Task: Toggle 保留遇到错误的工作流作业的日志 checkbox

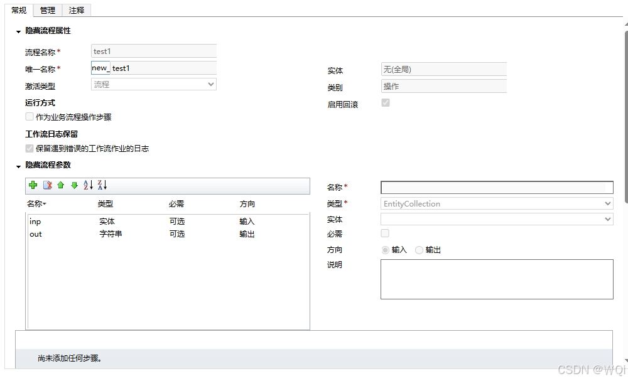Action: click(x=30, y=149)
